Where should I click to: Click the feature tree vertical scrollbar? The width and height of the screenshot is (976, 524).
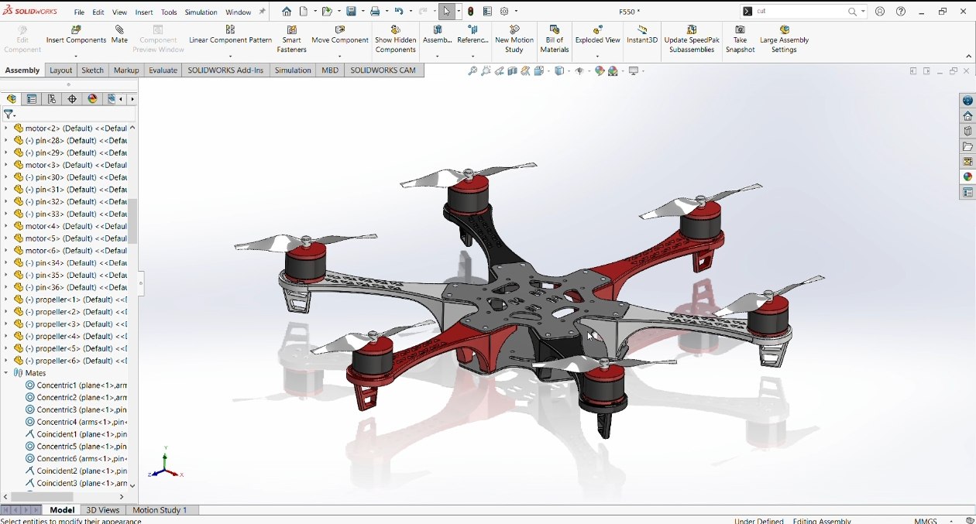coord(132,221)
